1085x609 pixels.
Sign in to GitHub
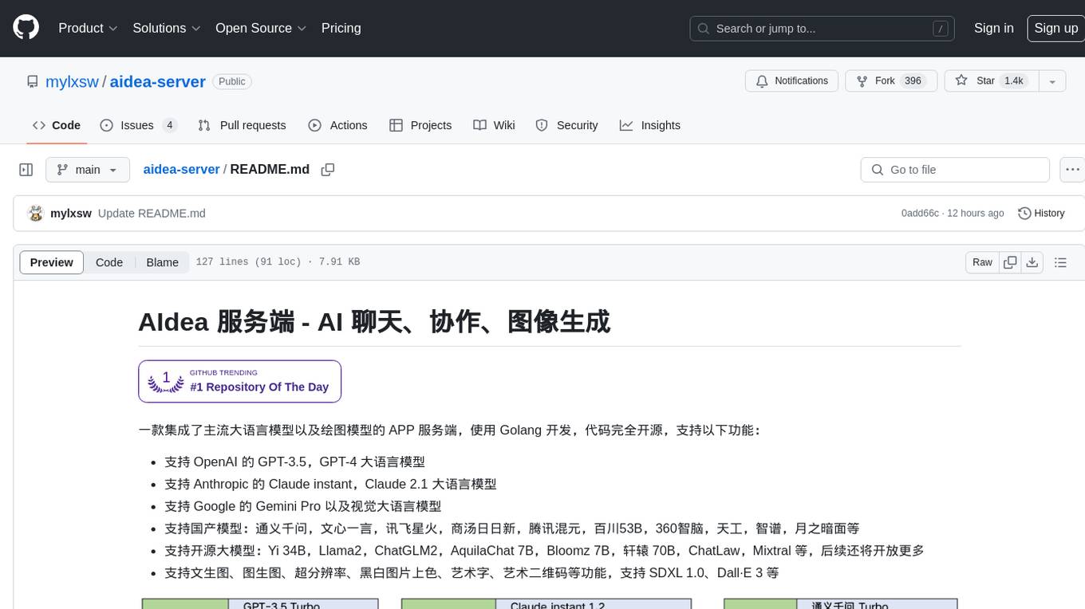coord(993,28)
